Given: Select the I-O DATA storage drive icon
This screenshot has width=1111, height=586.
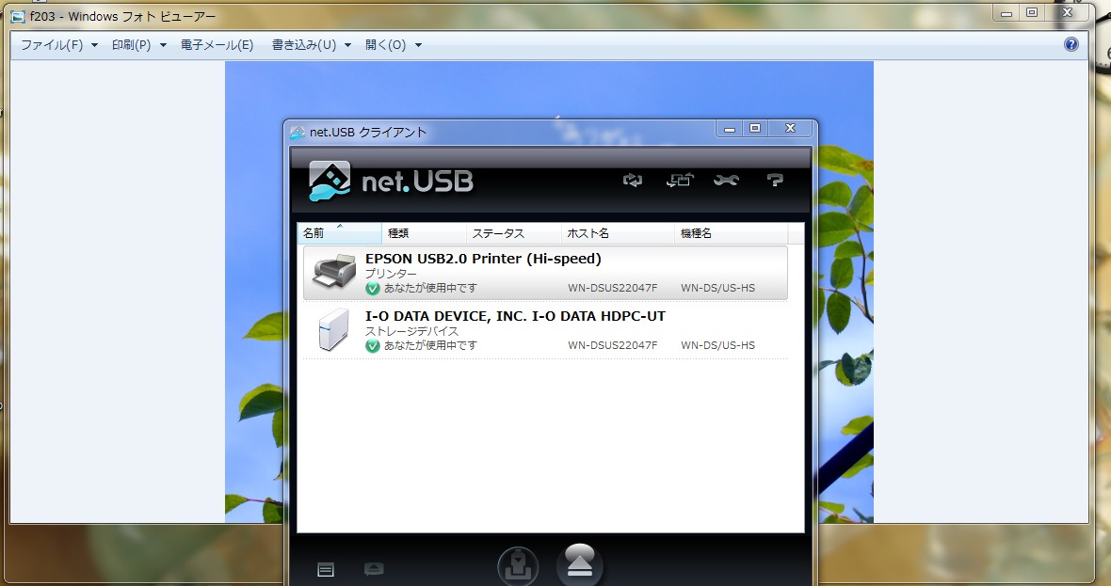Looking at the screenshot, I should click(333, 329).
